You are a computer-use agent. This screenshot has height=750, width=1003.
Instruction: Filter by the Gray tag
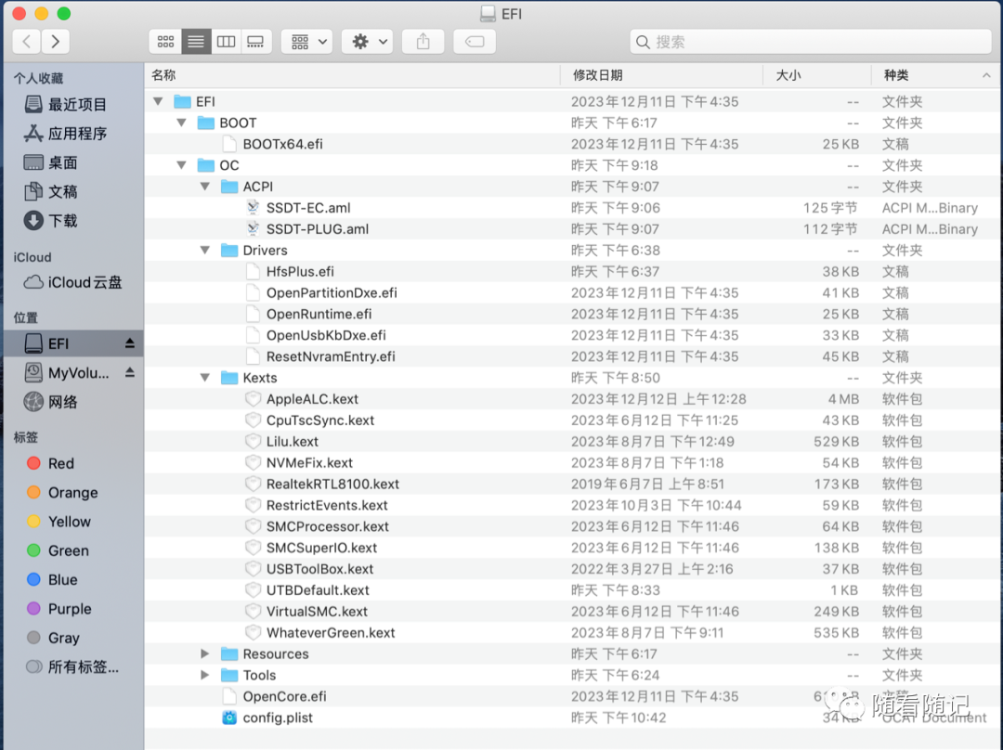[53, 638]
